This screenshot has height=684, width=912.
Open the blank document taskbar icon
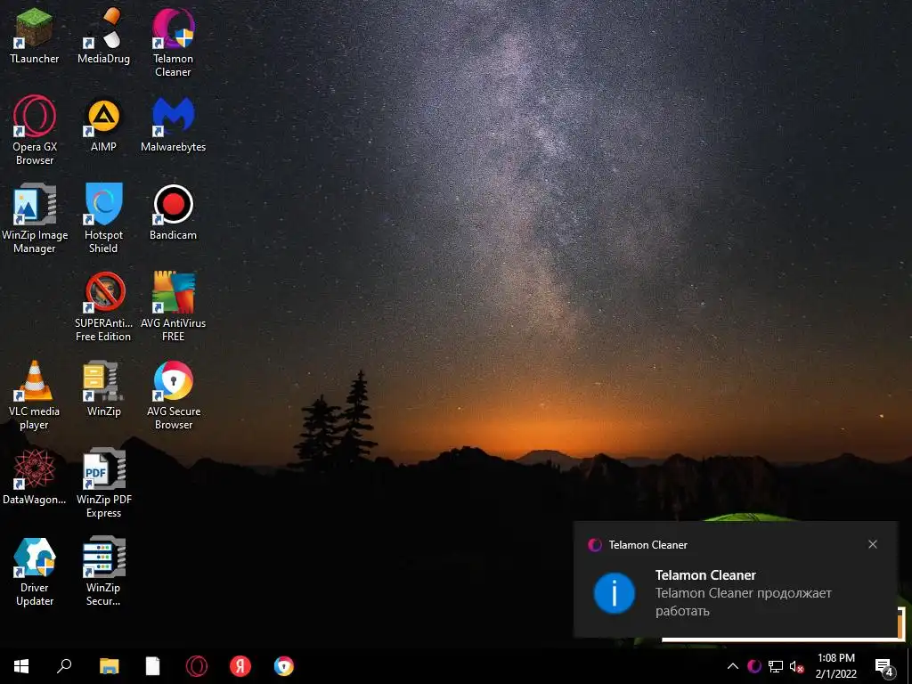click(x=152, y=666)
